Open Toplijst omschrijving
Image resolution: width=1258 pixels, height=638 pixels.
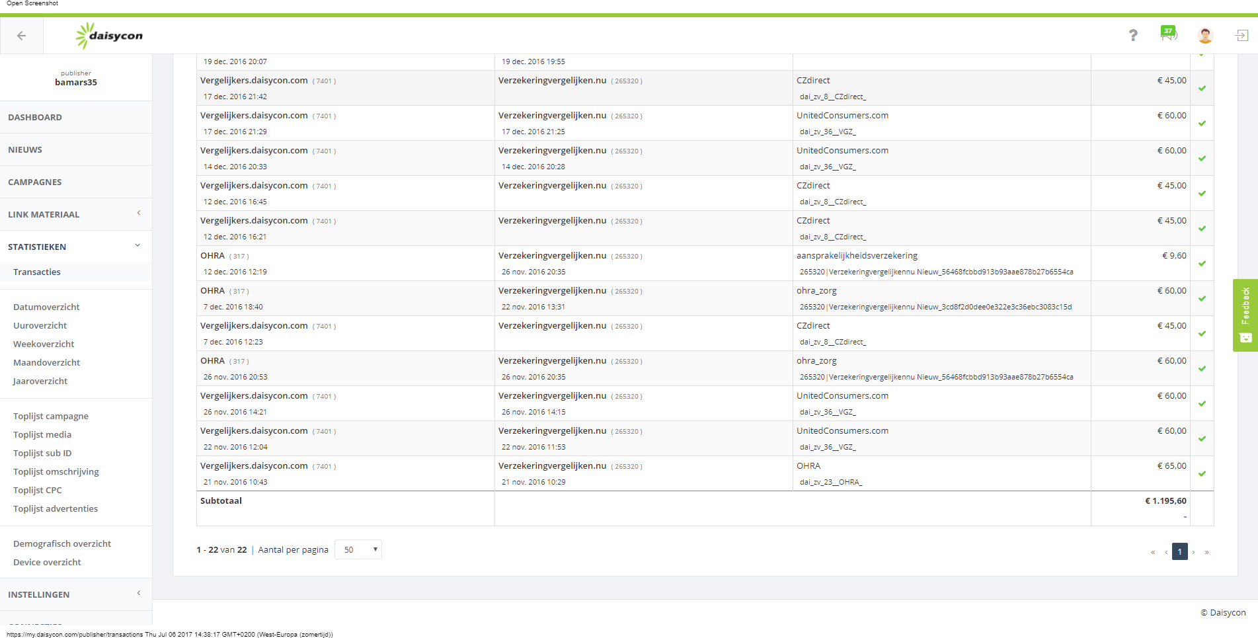[56, 471]
